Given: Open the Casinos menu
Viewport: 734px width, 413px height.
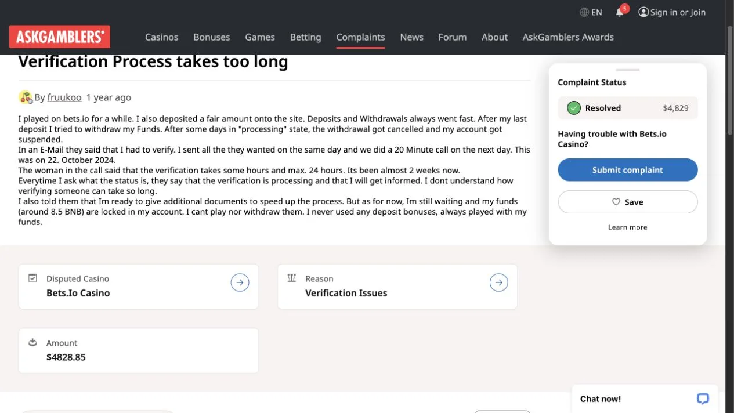Looking at the screenshot, I should point(161,37).
